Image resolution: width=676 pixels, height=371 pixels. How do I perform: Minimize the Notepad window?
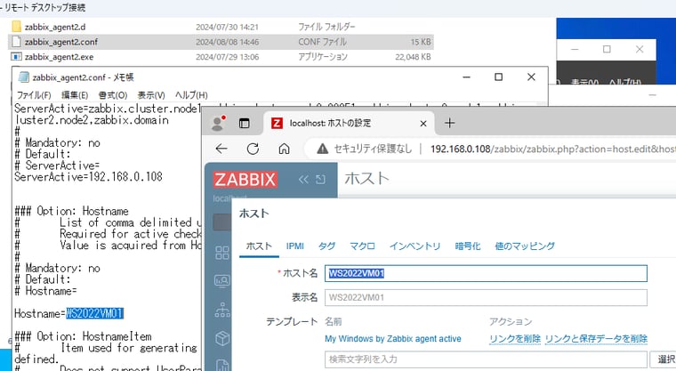(466, 77)
